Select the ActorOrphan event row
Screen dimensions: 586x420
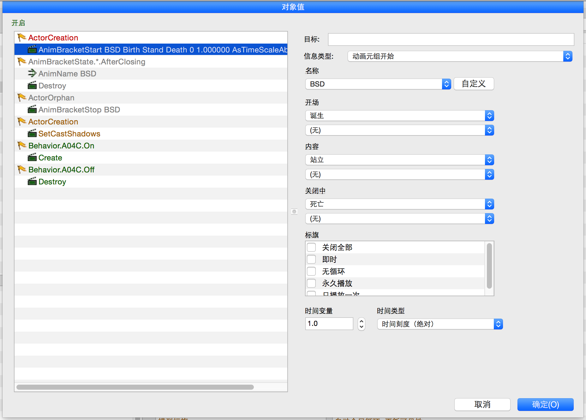click(x=151, y=98)
